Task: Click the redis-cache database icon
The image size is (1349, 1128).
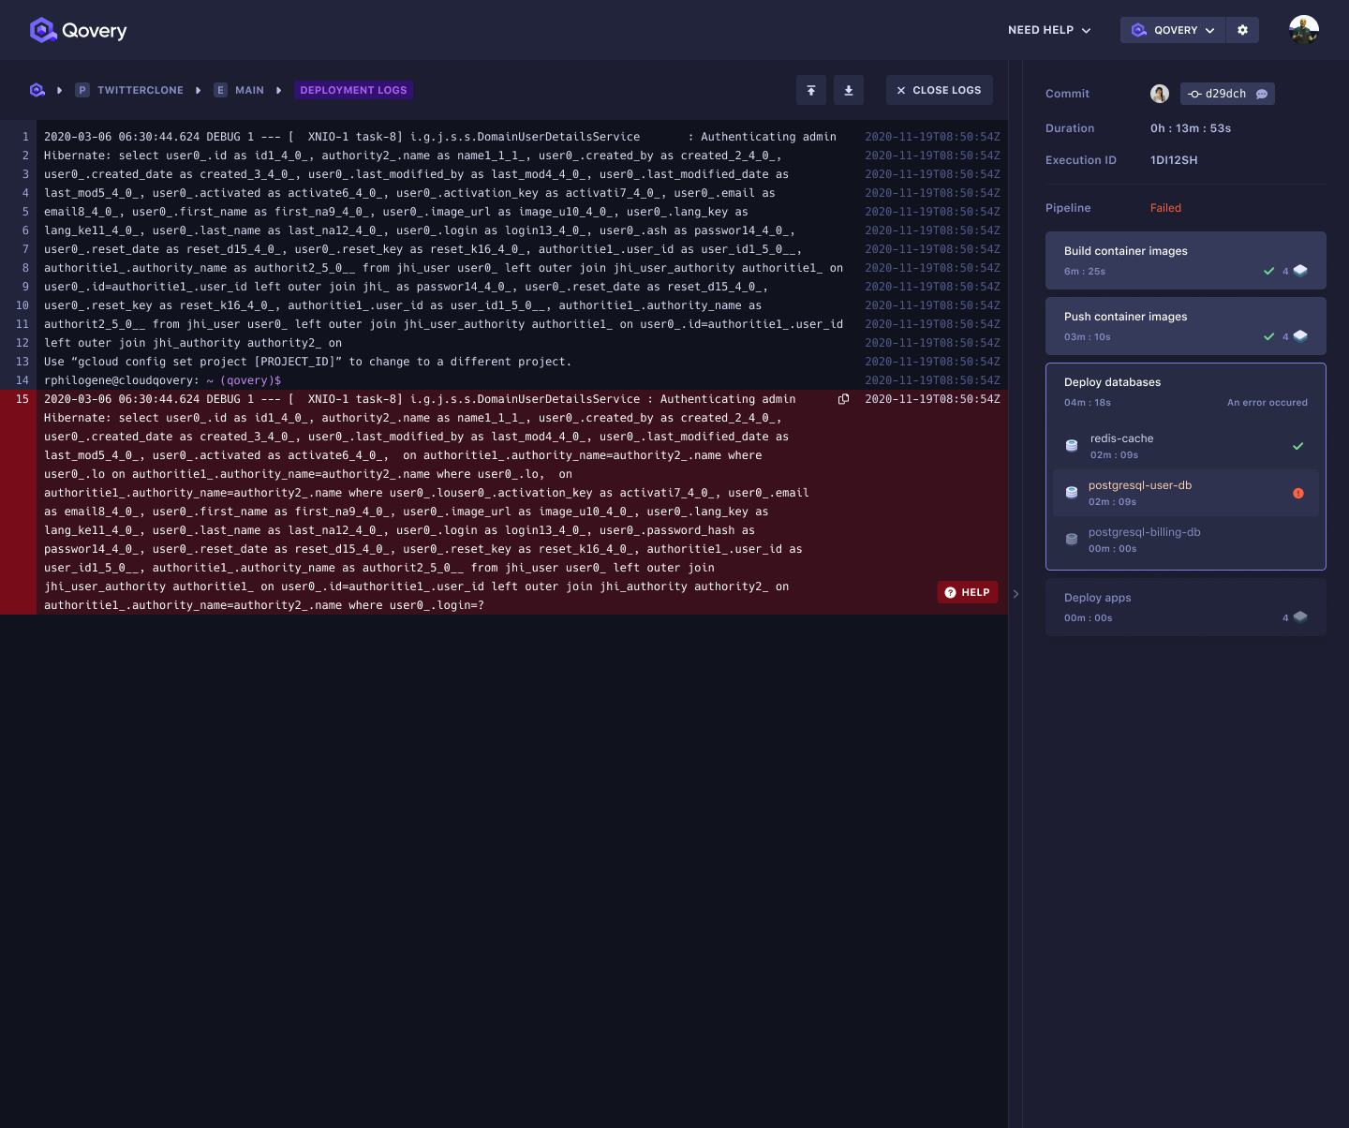Action: coord(1071,445)
